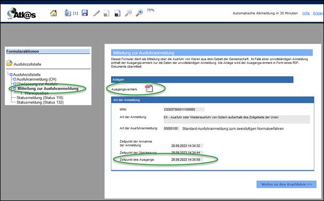Click Automatische Abmeldung in 30 Minuten text
Screen dimensions: 324x201
(265, 13)
